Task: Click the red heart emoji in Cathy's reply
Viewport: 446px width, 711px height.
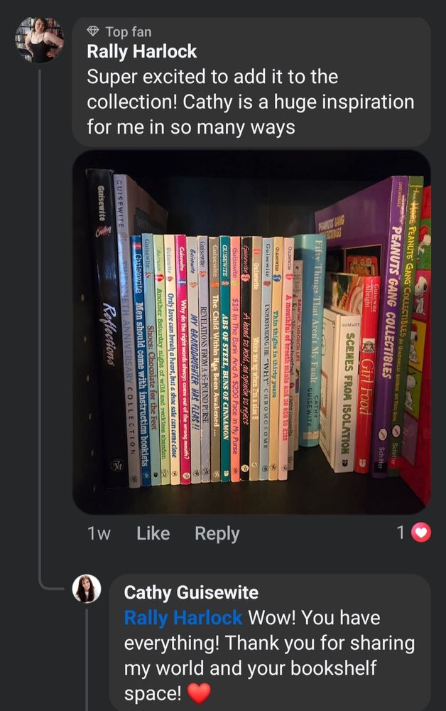Action: [199, 693]
